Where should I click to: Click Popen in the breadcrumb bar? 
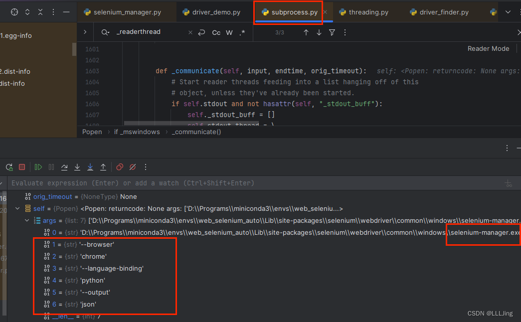point(92,132)
